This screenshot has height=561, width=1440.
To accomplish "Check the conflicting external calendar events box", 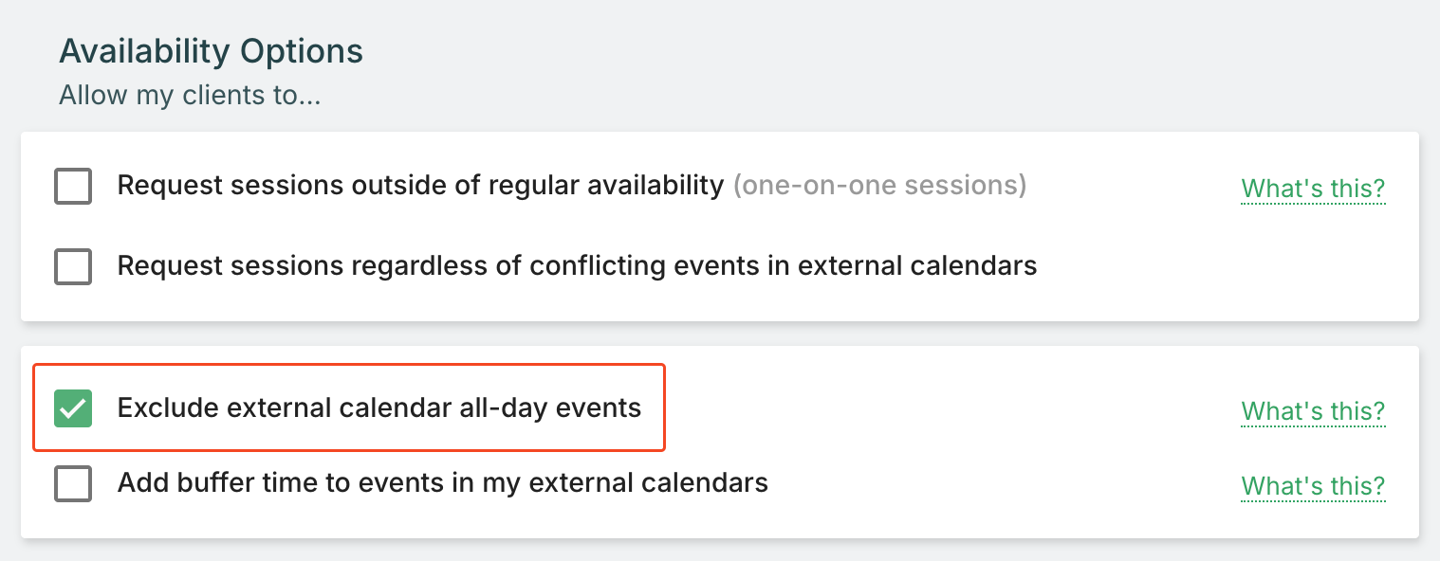I will point(73,266).
